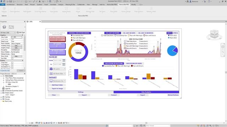Click the Revit Links icon in Project Browser
227x127 pixels.
4,101
